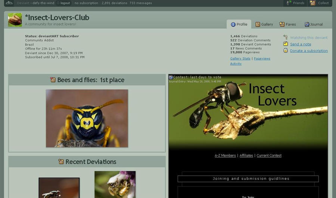336x198 pixels.
Task: Open the defy-the-wind username link
Action: (43, 3)
